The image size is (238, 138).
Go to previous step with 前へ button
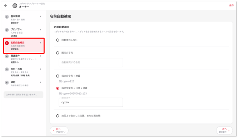pos(59,130)
